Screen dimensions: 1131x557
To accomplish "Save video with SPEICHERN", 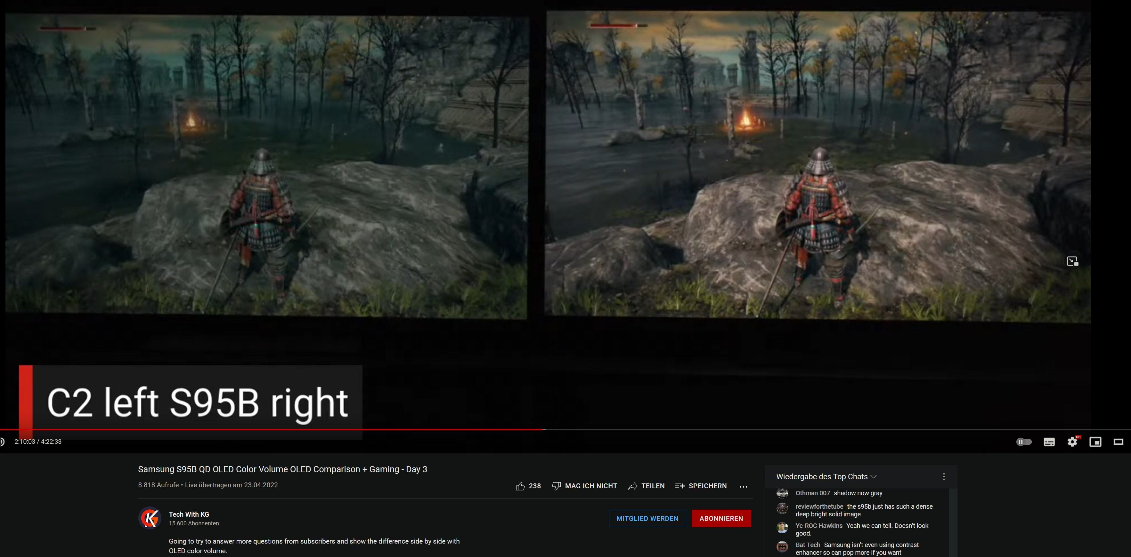I will [701, 486].
